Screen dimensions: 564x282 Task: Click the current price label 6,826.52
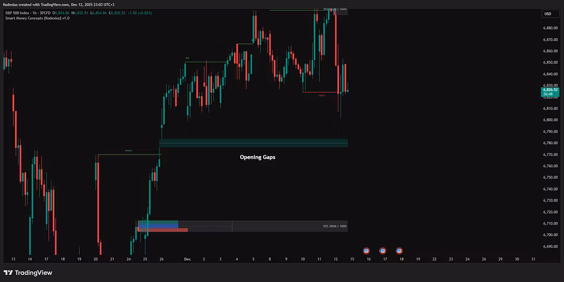click(x=551, y=90)
